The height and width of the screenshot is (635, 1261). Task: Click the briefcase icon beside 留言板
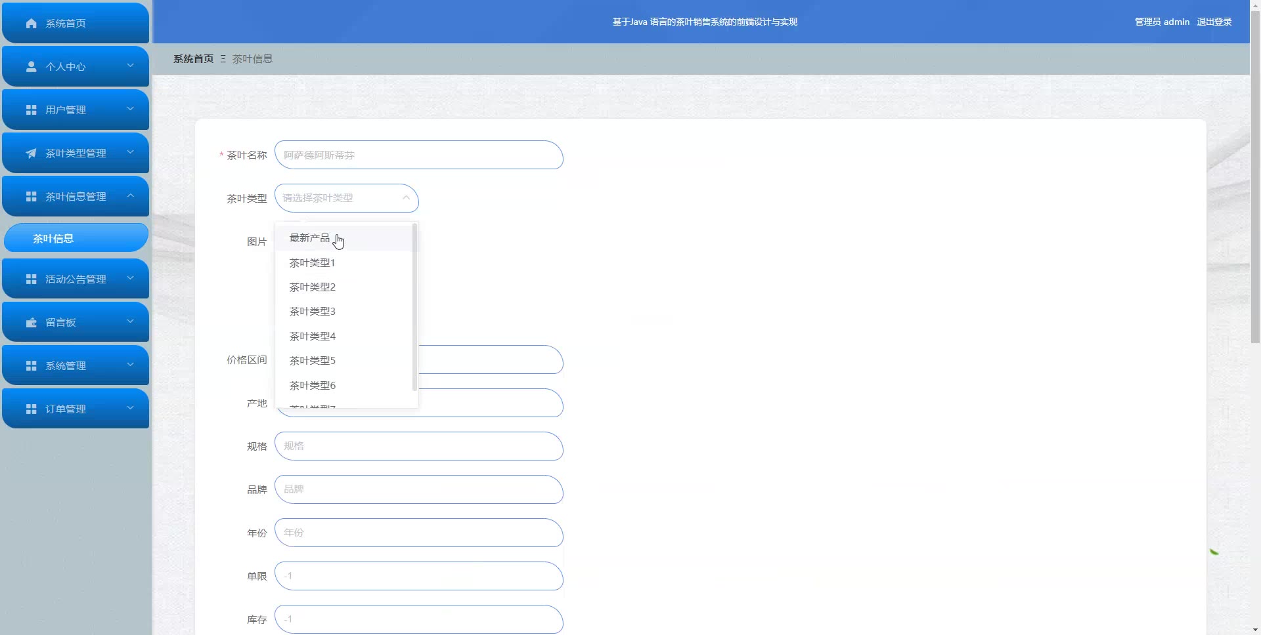pyautogui.click(x=31, y=322)
